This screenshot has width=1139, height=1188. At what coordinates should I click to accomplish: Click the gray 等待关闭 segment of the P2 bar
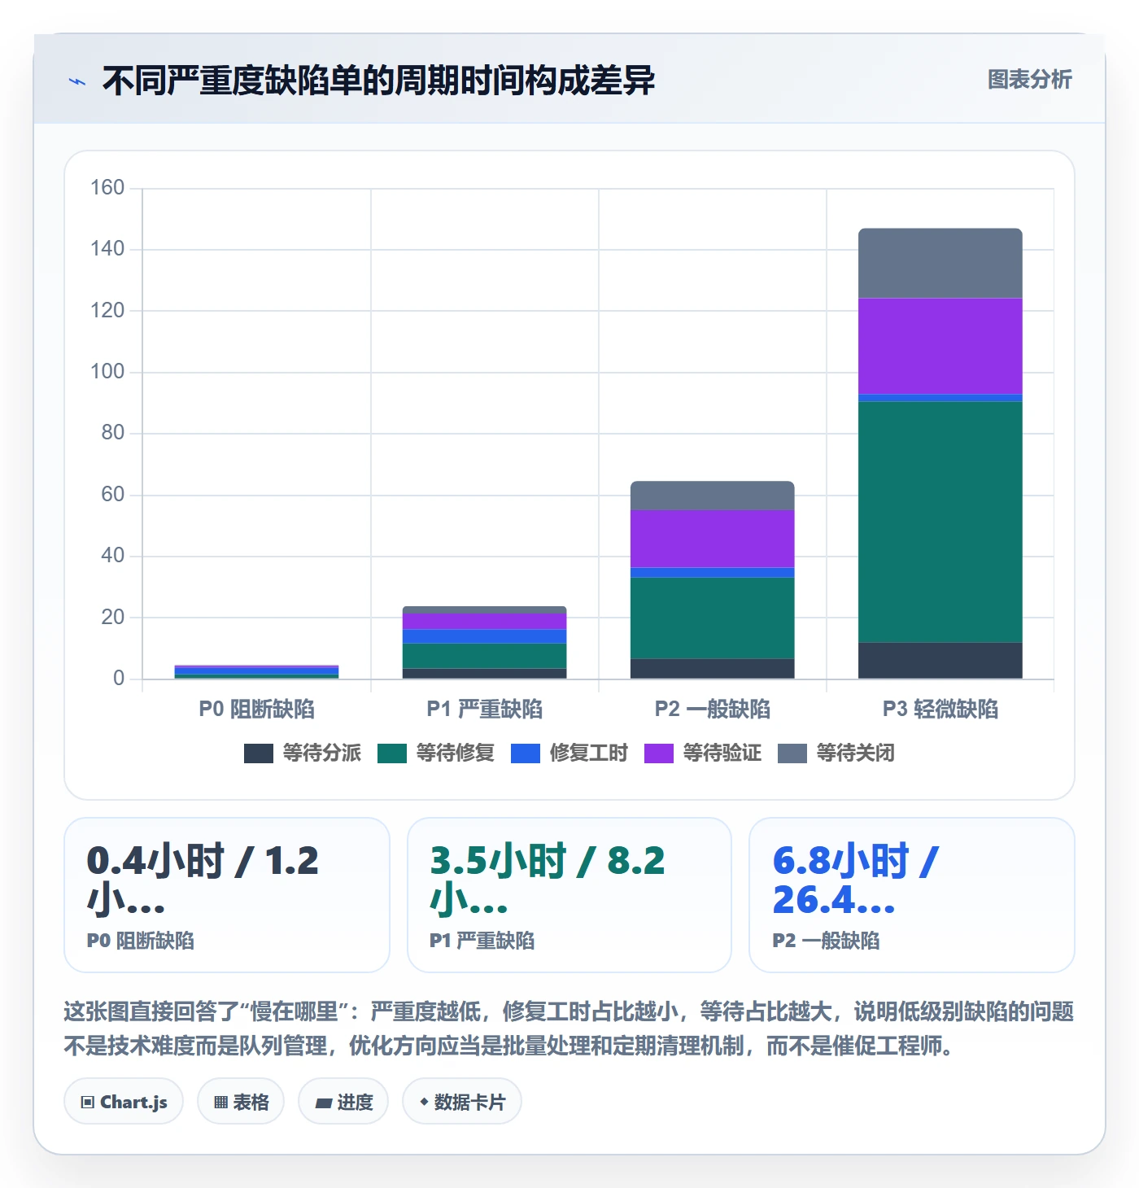pyautogui.click(x=713, y=496)
